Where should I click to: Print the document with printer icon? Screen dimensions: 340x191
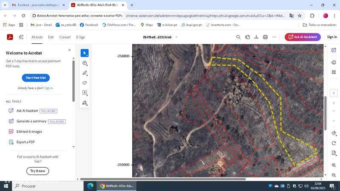(265, 37)
